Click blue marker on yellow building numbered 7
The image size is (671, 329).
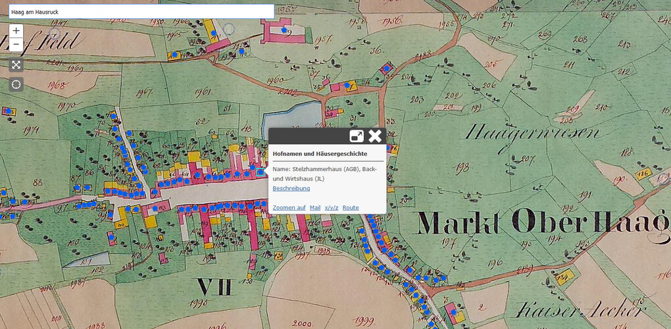[347, 85]
